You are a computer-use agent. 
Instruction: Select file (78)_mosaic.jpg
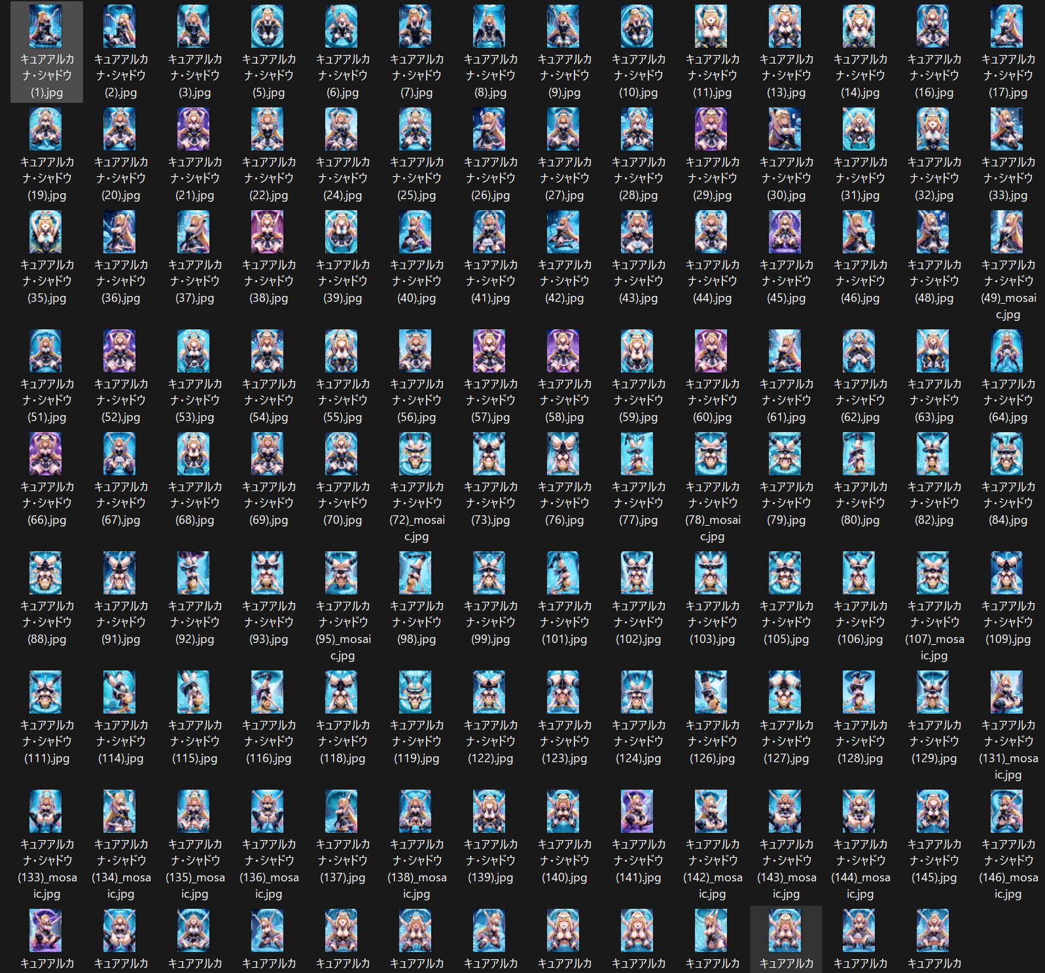[x=712, y=487]
